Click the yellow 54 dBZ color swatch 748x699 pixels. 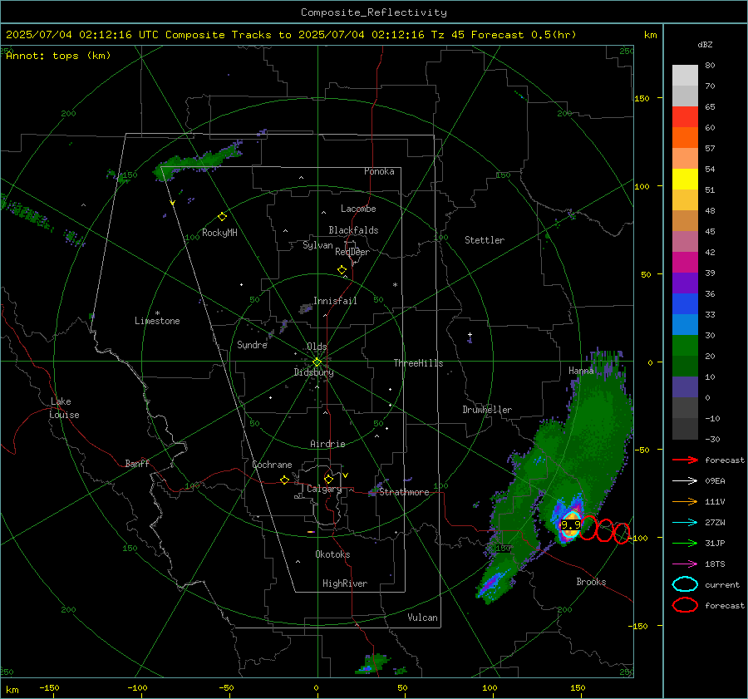coord(685,179)
